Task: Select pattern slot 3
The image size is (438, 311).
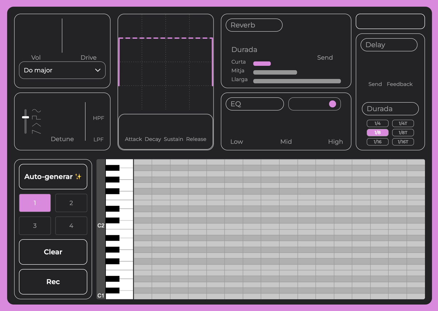Action: (35, 226)
